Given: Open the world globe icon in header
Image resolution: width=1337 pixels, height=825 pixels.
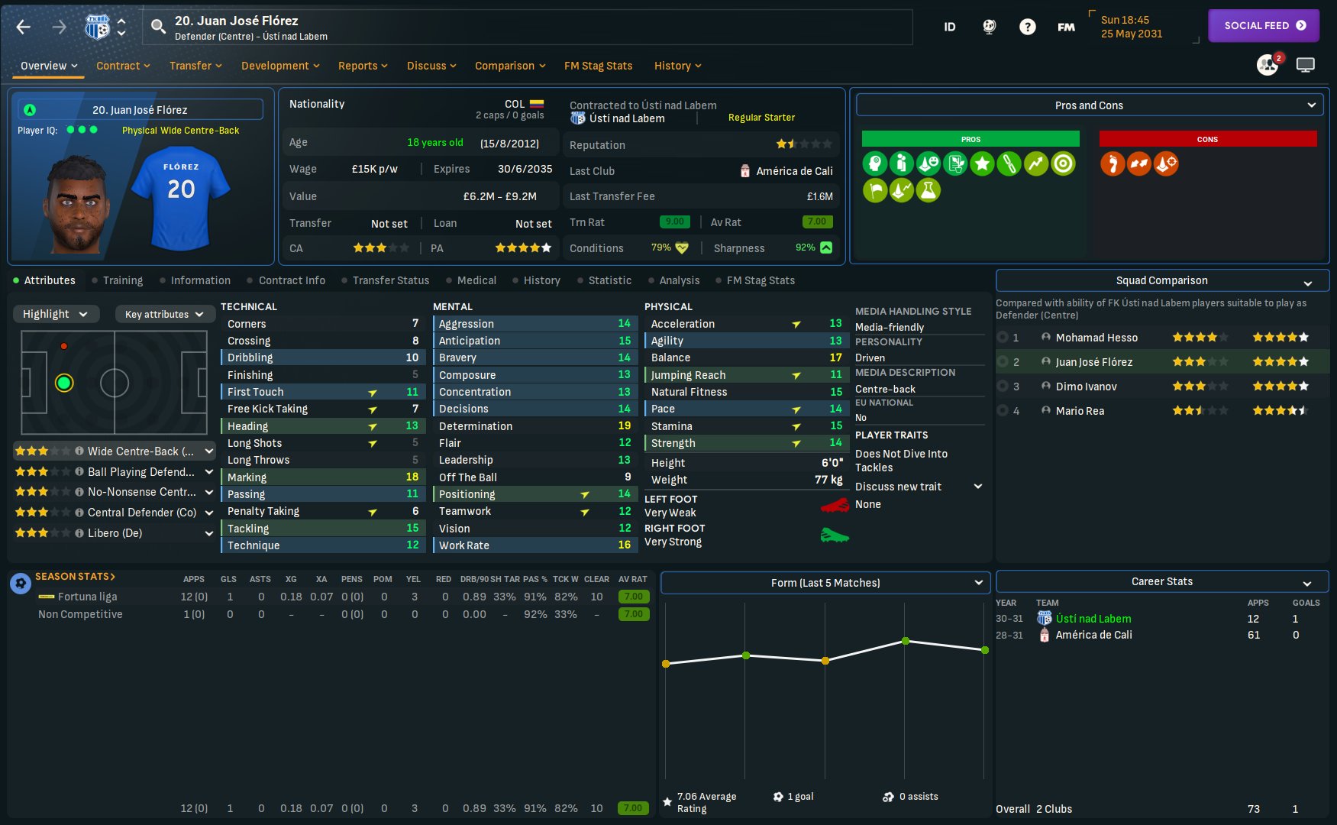Looking at the screenshot, I should (990, 27).
